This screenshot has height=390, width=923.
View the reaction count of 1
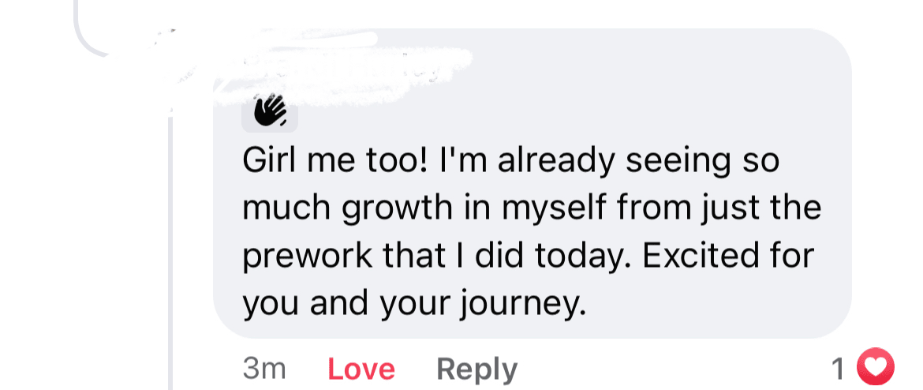(x=839, y=368)
